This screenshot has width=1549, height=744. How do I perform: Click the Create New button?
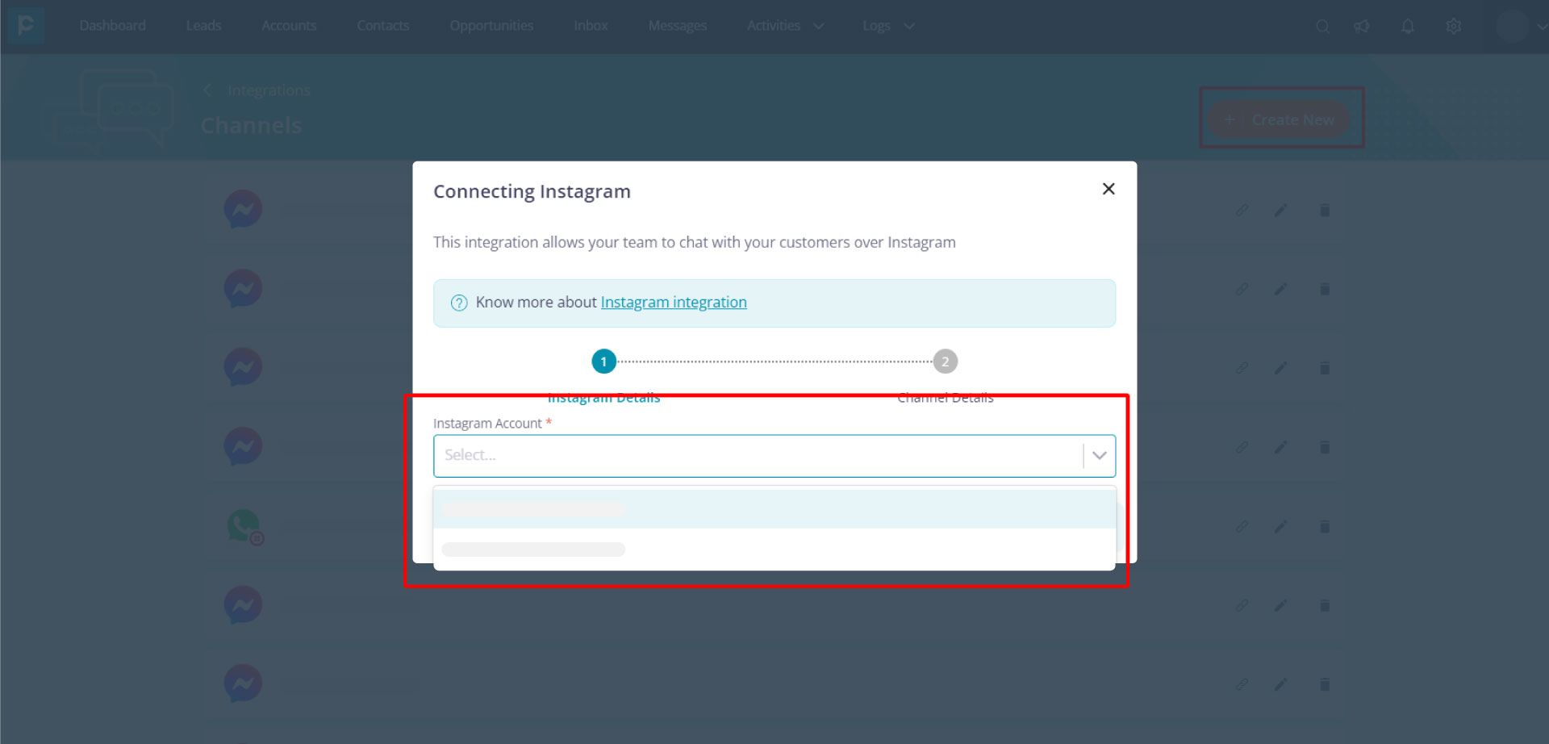tap(1279, 119)
